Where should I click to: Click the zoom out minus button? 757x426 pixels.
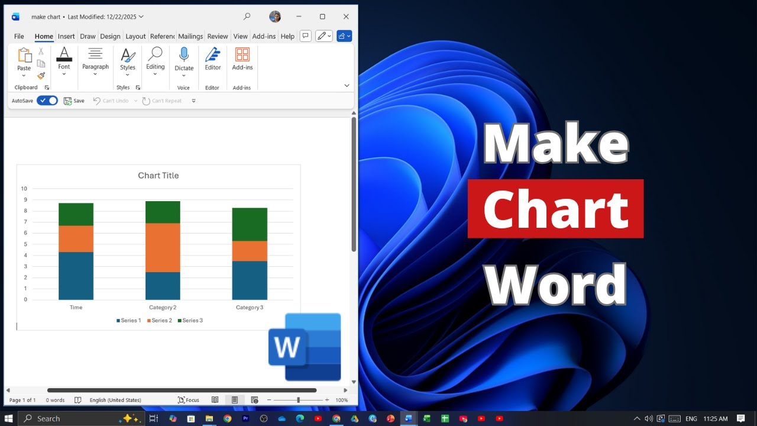pos(268,400)
